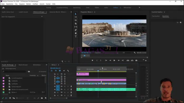Viewport: 184px width, 103px height.
Task: Open Program monitor wrench settings
Action: (135, 53)
